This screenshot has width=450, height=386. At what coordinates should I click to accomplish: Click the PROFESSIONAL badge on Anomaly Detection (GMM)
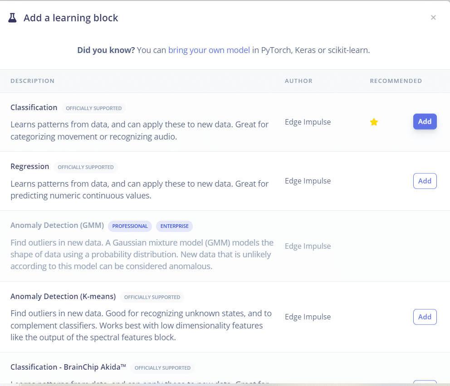tap(130, 226)
